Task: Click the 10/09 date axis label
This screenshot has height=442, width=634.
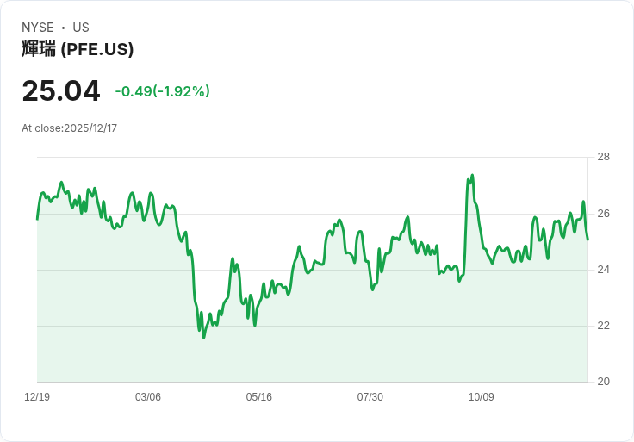Action: 482,396
